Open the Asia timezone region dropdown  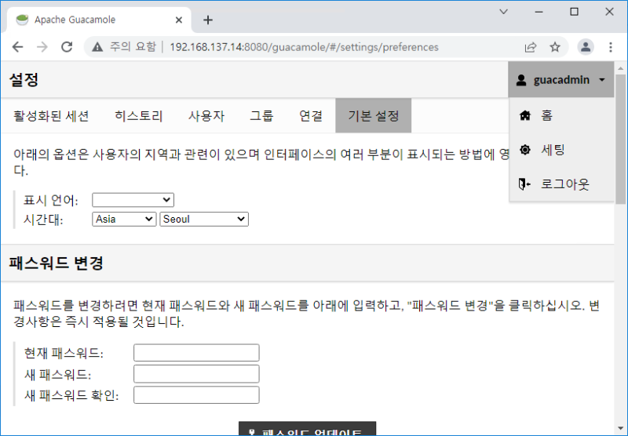pos(124,220)
